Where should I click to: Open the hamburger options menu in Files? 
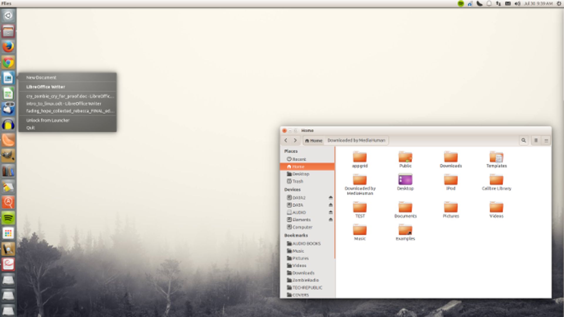(546, 140)
